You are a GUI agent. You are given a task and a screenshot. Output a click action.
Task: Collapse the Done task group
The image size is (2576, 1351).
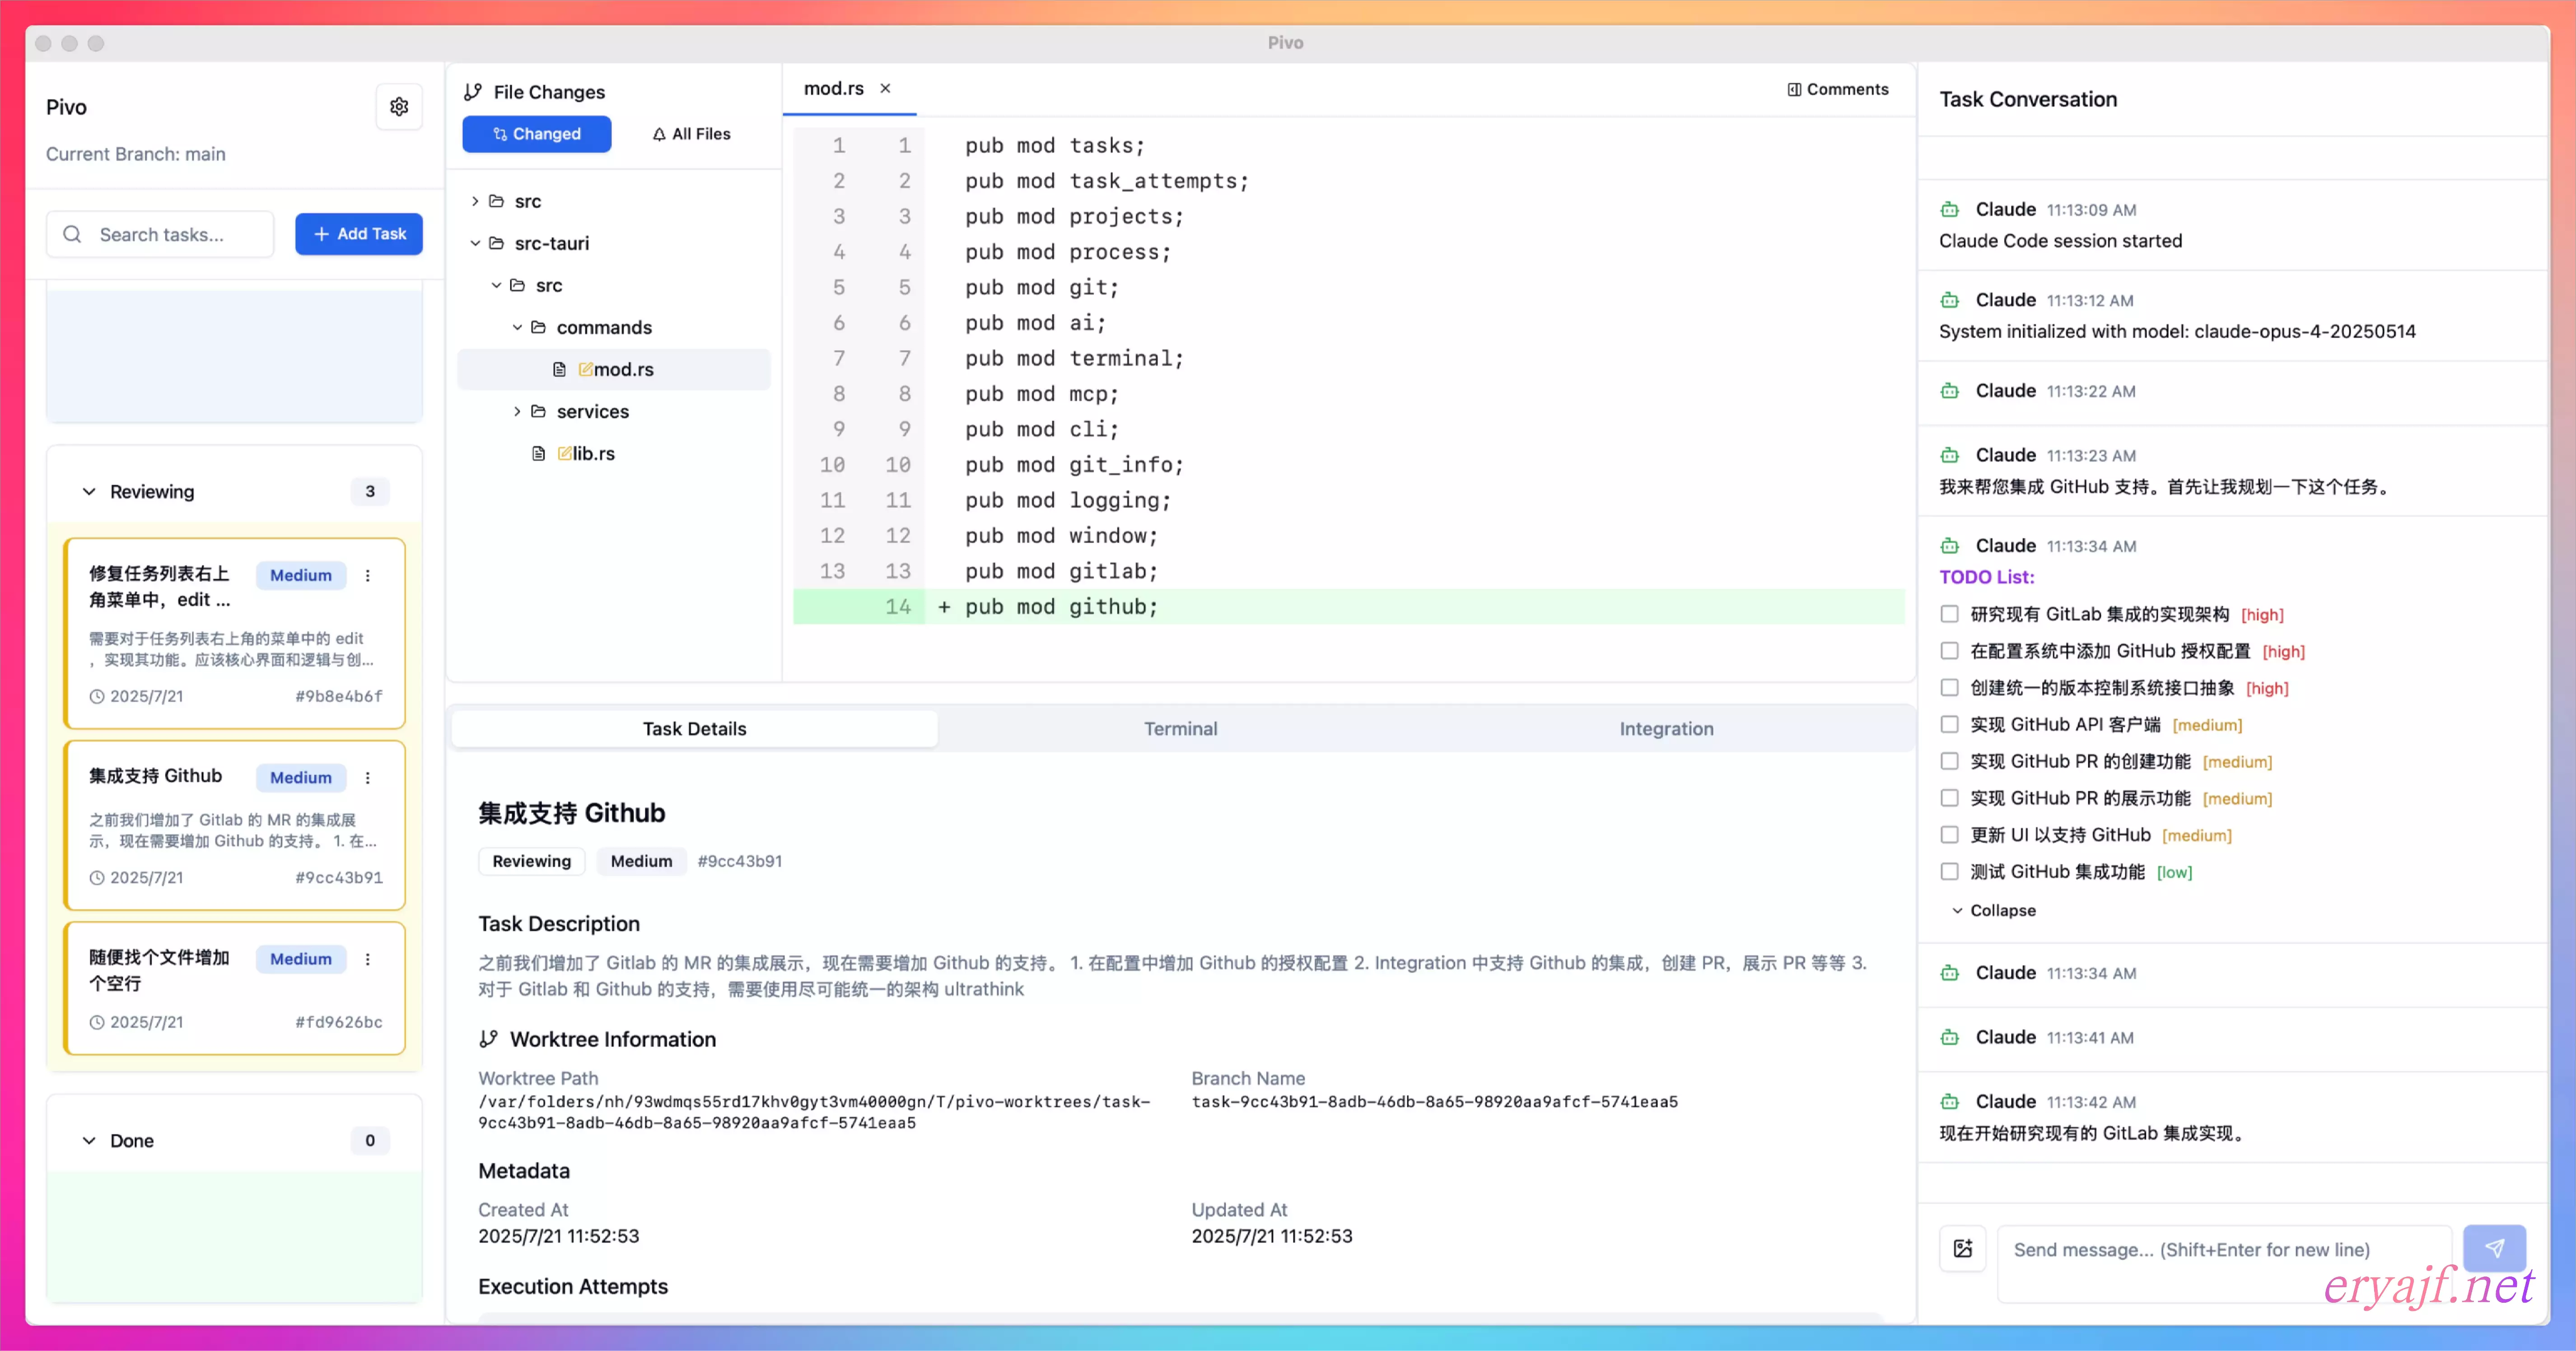coord(89,1141)
